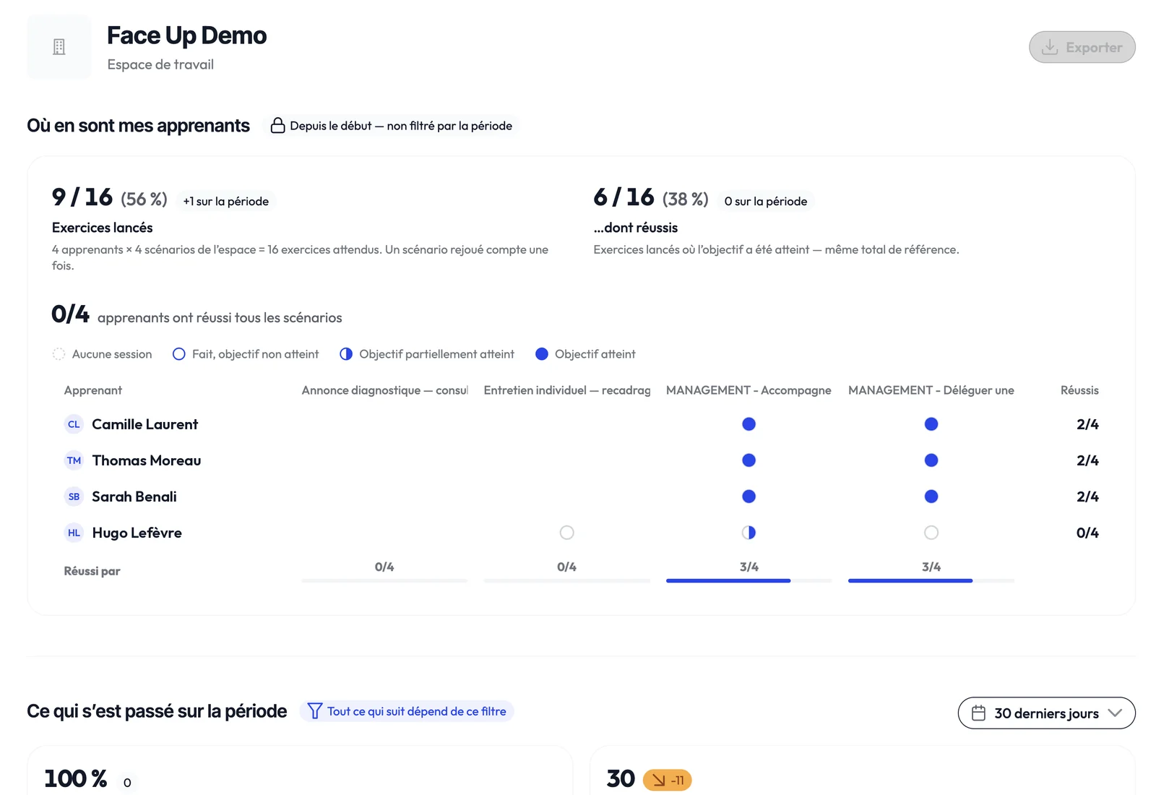Screen dimensions: 1156x795
Task: Click the 'Entretien individuel' column header
Action: coord(566,390)
